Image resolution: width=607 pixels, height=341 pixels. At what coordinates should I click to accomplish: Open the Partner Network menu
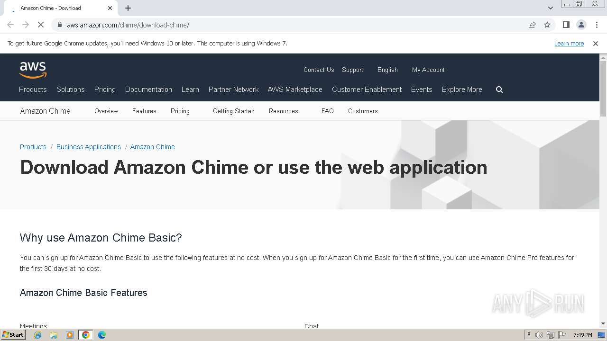[233, 90]
